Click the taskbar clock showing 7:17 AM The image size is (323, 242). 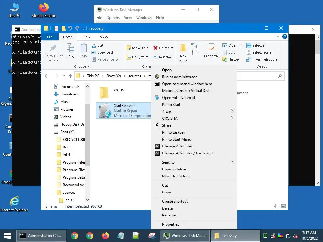tap(309, 236)
